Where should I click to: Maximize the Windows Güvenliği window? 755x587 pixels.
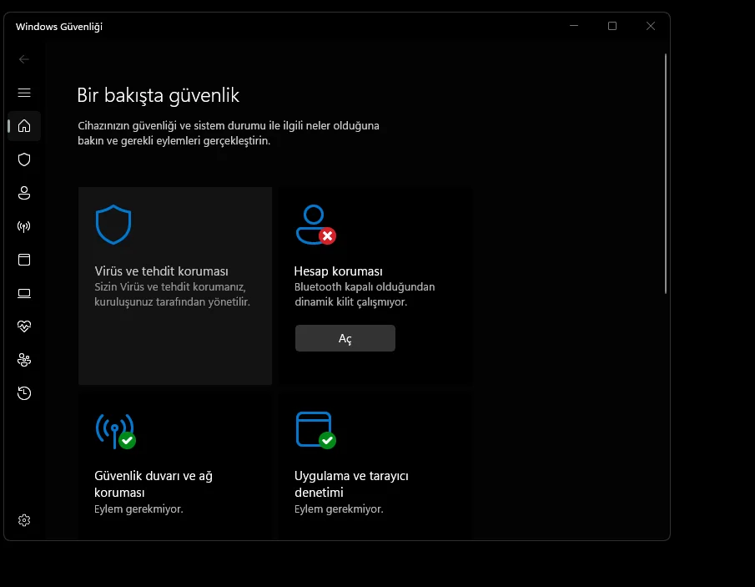click(612, 26)
